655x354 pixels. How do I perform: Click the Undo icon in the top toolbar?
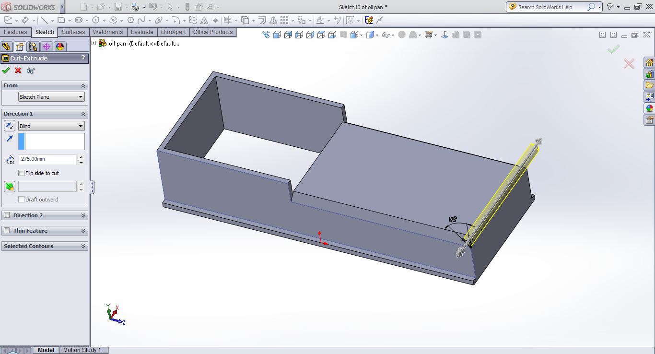153,7
